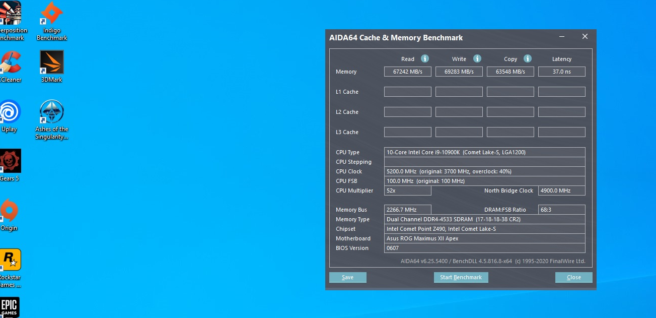Image resolution: width=656 pixels, height=318 pixels.
Task: Click the empty L2 Cache Copy box
Action: click(x=511, y=112)
